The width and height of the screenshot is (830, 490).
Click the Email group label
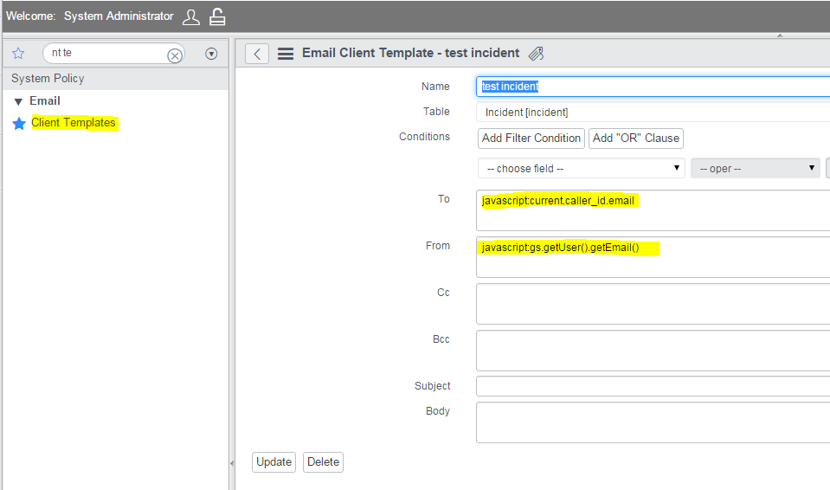[x=44, y=100]
